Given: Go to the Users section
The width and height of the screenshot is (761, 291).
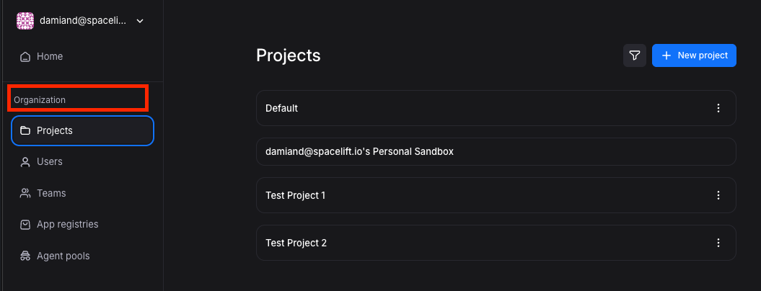Looking at the screenshot, I should (x=50, y=162).
